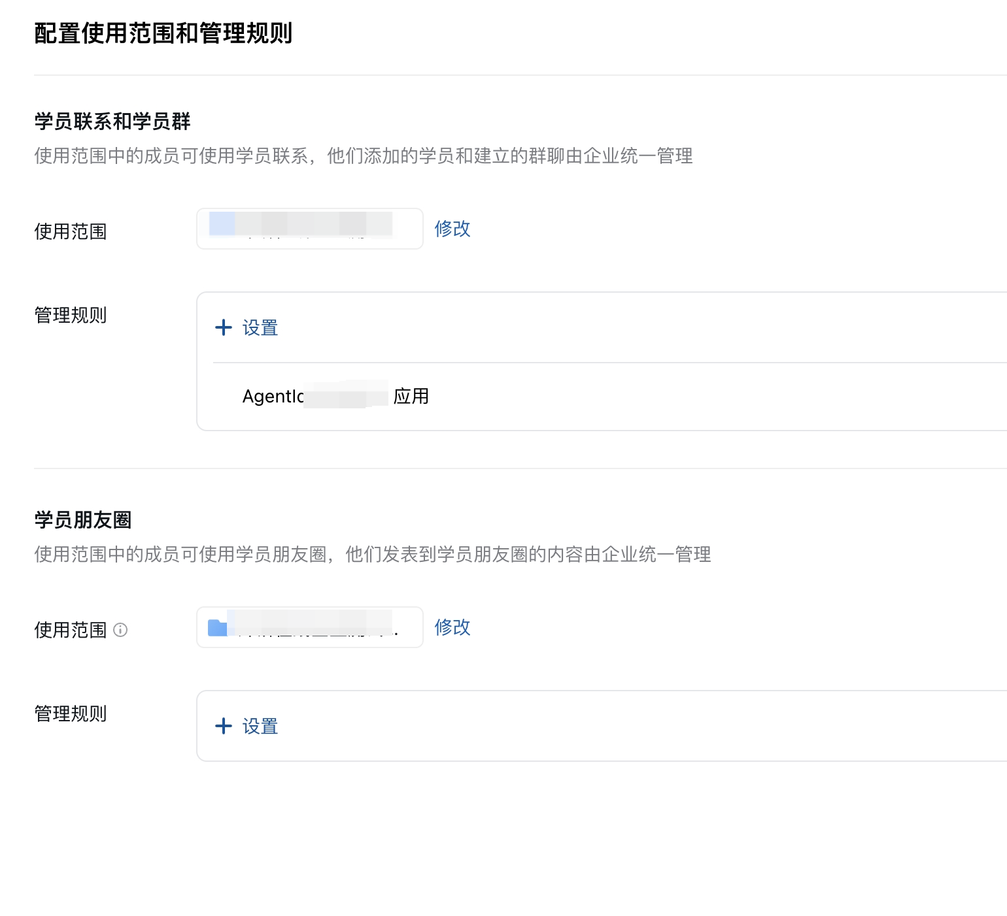
Task: Click 学员联系和学员群 使用范围 field
Action: click(x=310, y=229)
